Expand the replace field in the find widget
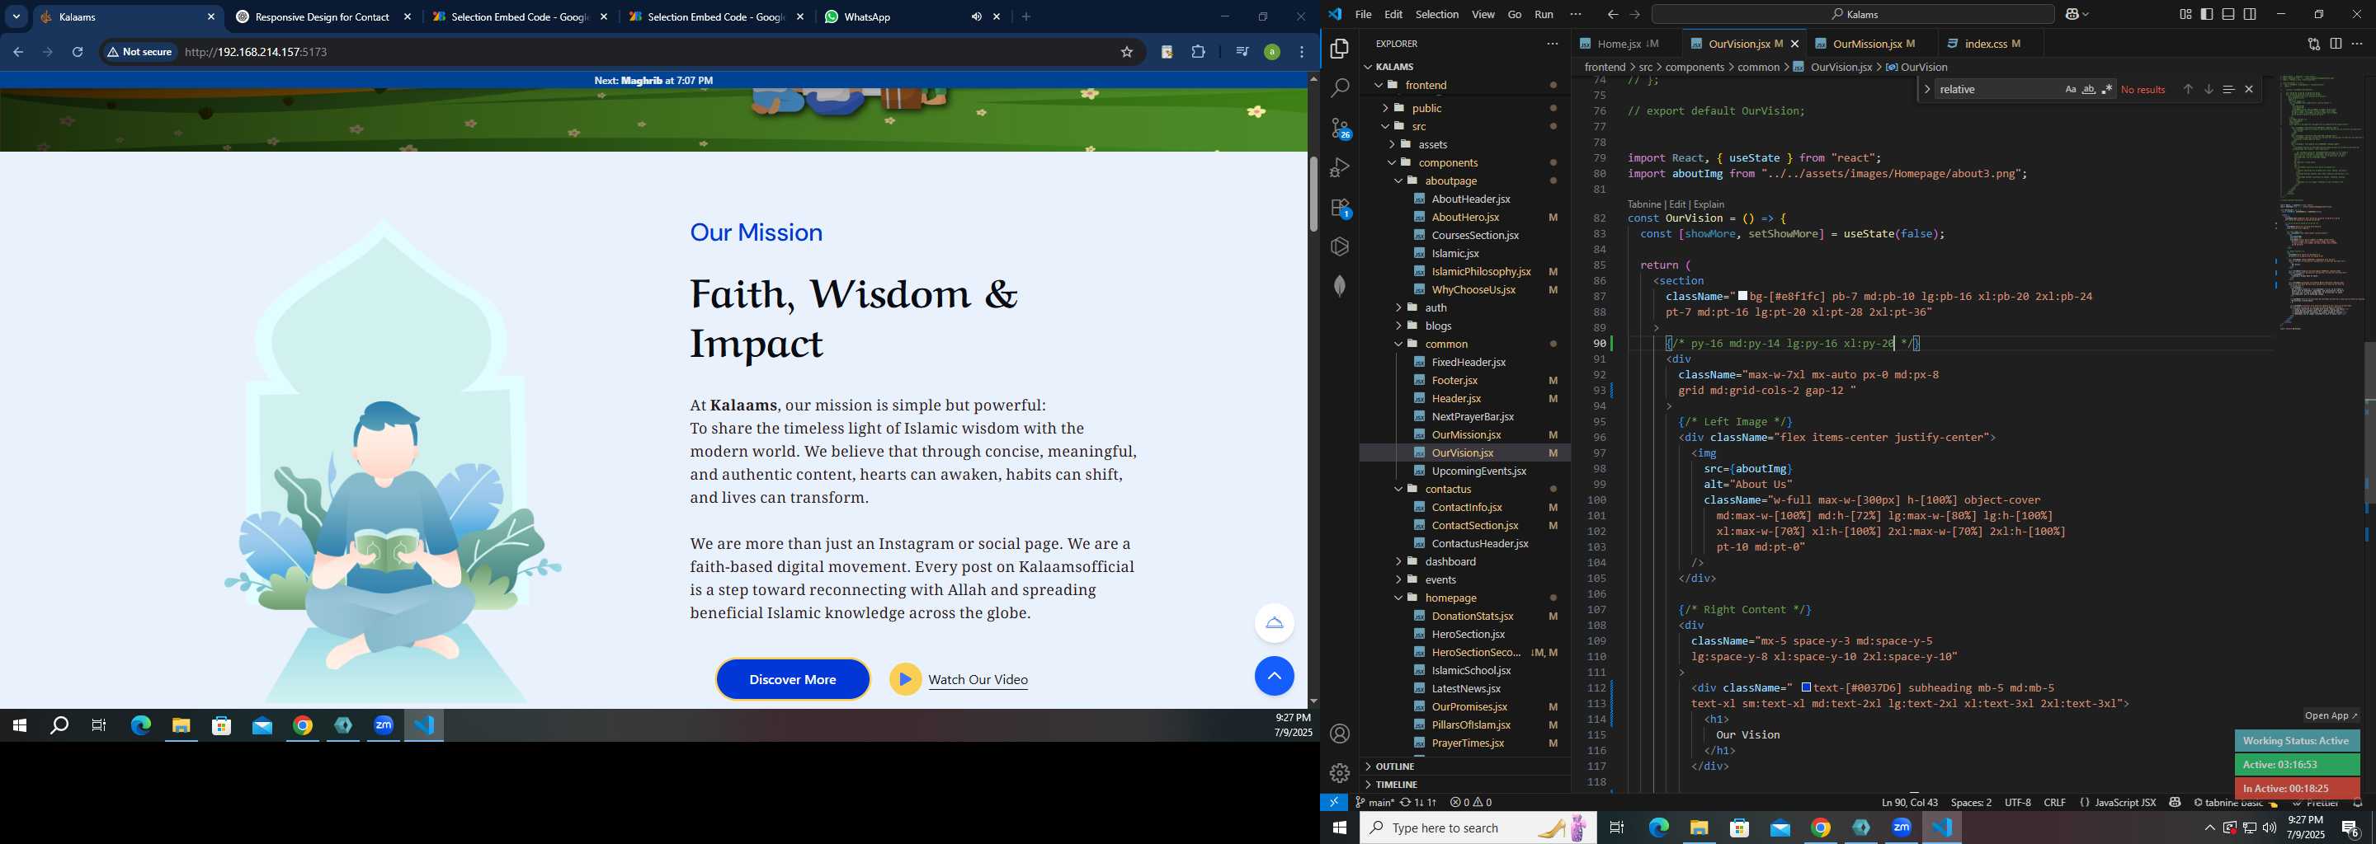 [1927, 89]
